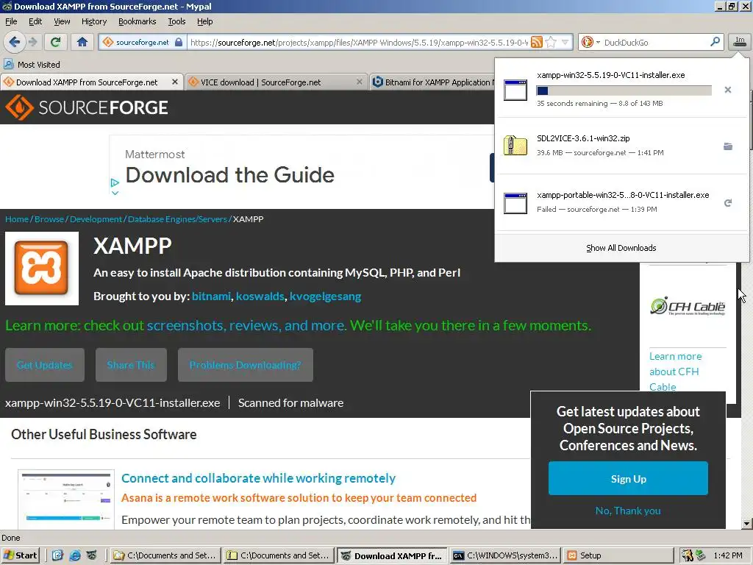The height and width of the screenshot is (565, 753).
Task: Cancel the xampp-win32-5.5.19 download
Action: [x=727, y=90]
